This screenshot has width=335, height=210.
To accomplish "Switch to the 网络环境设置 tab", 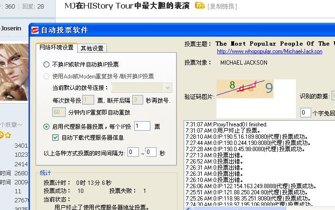I will tap(56, 48).
